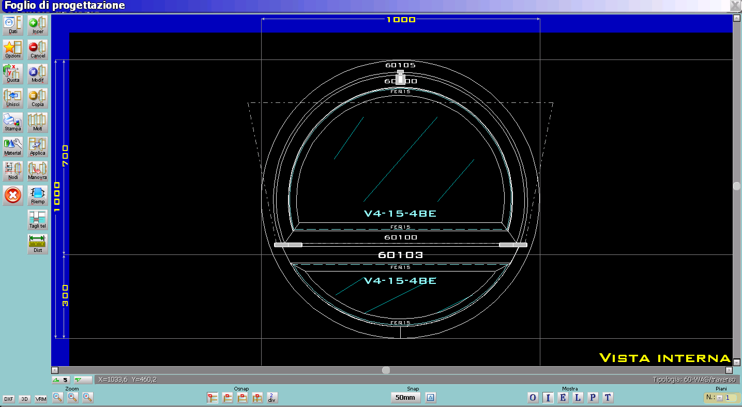Toggle the Osnap 2 div option

point(272,398)
